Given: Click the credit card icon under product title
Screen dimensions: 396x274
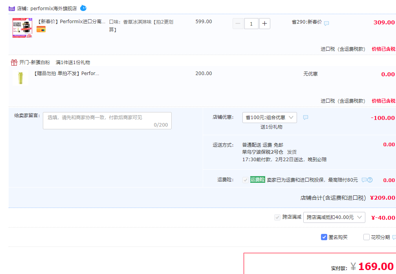Looking at the screenshot, I should click(41, 29).
